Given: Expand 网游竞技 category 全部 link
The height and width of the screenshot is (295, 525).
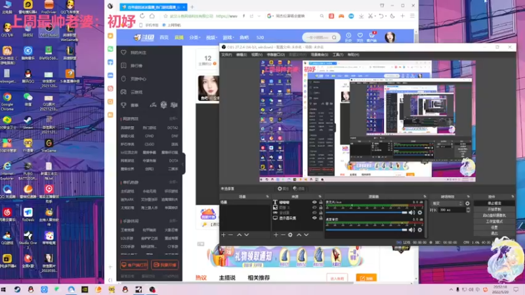Looking at the screenshot, I should coord(173,119).
